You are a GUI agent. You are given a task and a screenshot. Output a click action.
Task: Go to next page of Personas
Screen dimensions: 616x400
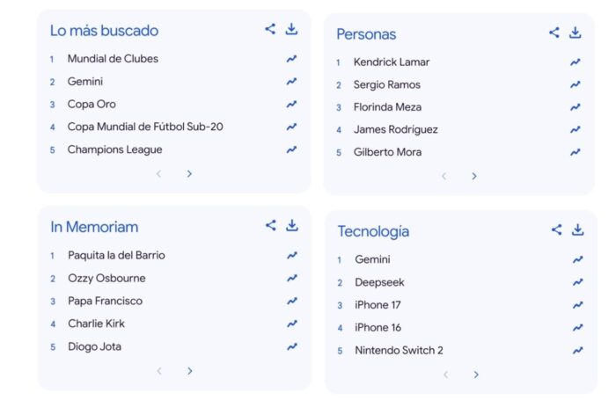coord(474,176)
